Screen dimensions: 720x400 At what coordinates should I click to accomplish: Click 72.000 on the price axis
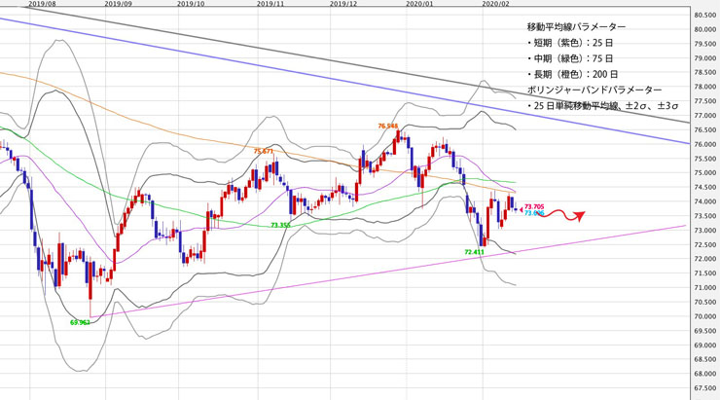(x=705, y=259)
